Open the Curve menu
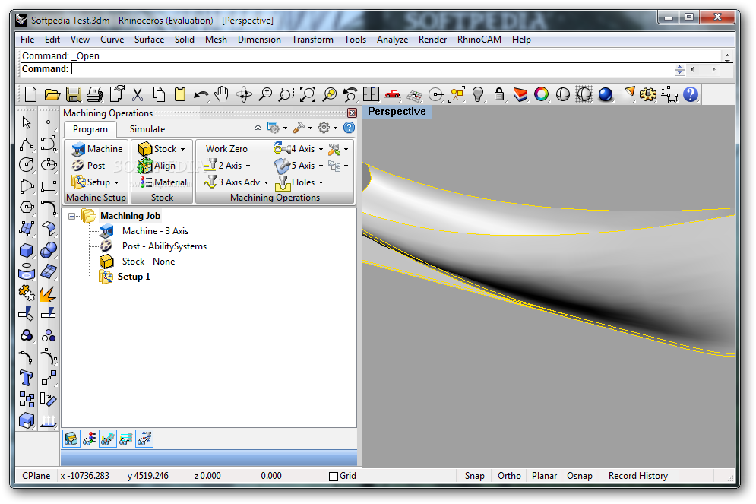 pyautogui.click(x=112, y=40)
